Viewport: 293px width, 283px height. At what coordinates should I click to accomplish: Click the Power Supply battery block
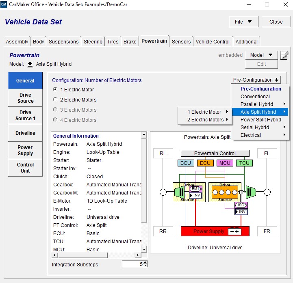click(x=215, y=231)
